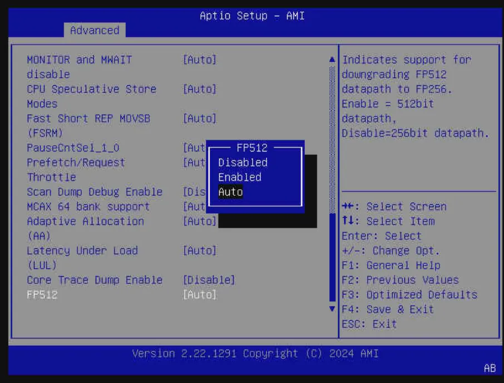The image size is (504, 383).
Task: Select Auto in the FP512 popup
Action: coord(231,192)
